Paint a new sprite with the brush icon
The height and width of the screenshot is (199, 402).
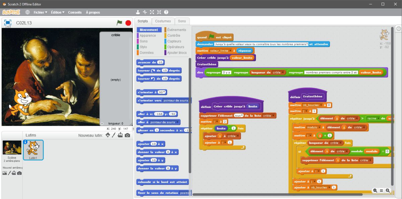(x=114, y=135)
